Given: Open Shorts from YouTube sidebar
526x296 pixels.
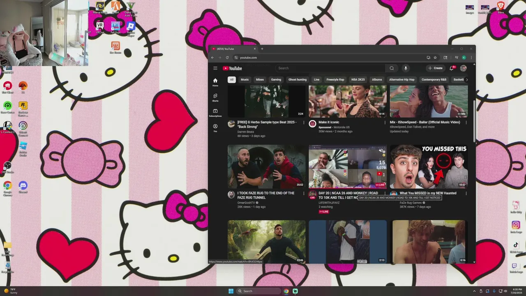Looking at the screenshot, I should pos(215,97).
